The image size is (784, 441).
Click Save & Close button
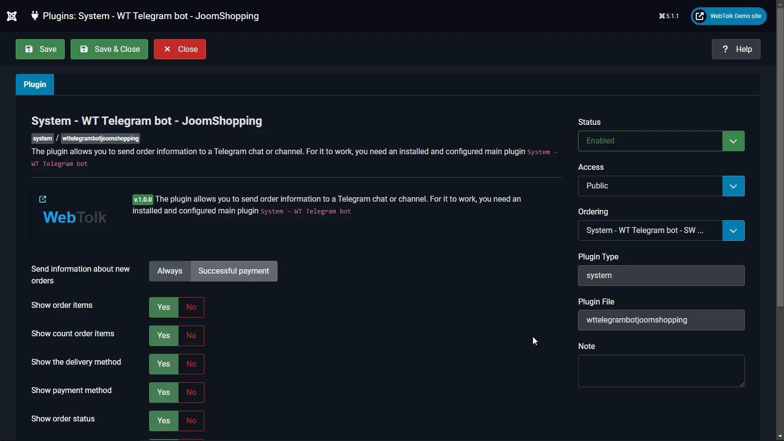coord(109,49)
